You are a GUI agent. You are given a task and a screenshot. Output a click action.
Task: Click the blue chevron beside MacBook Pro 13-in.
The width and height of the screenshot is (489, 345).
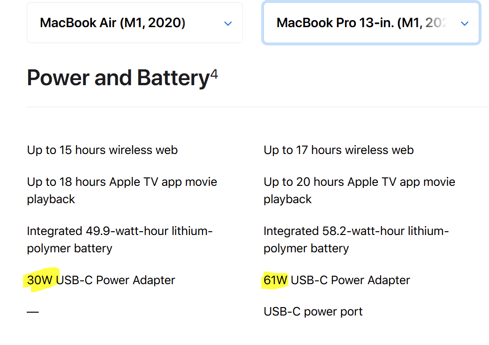pyautogui.click(x=465, y=23)
